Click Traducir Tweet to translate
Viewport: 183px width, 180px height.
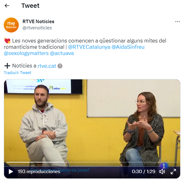click(x=17, y=72)
